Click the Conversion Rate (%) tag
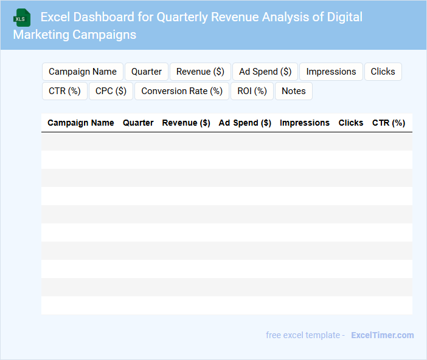Viewport: 427px width, 360px height. pos(182,91)
